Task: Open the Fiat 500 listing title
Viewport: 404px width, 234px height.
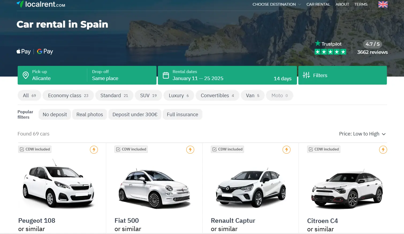Action: (x=127, y=221)
